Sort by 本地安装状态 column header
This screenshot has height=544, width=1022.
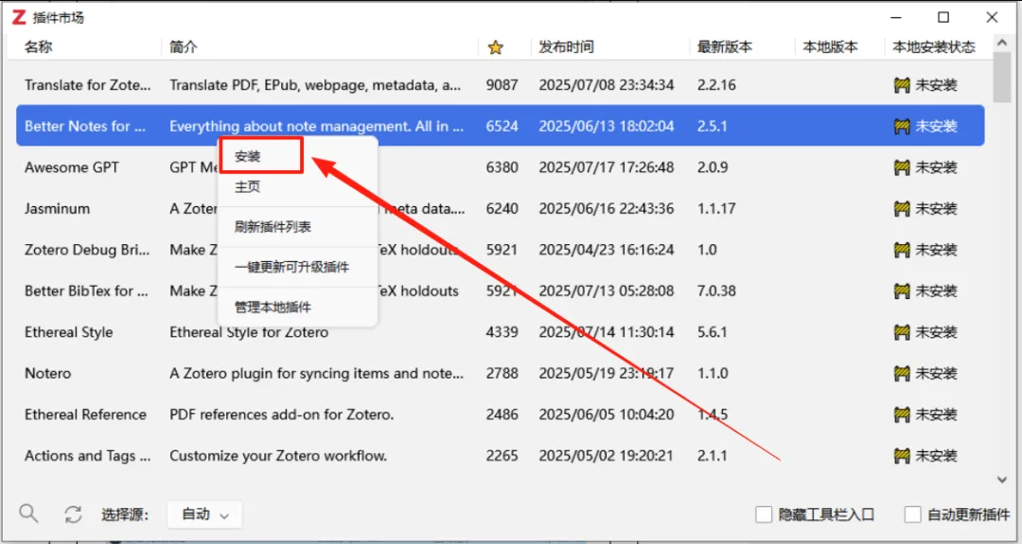tap(934, 47)
